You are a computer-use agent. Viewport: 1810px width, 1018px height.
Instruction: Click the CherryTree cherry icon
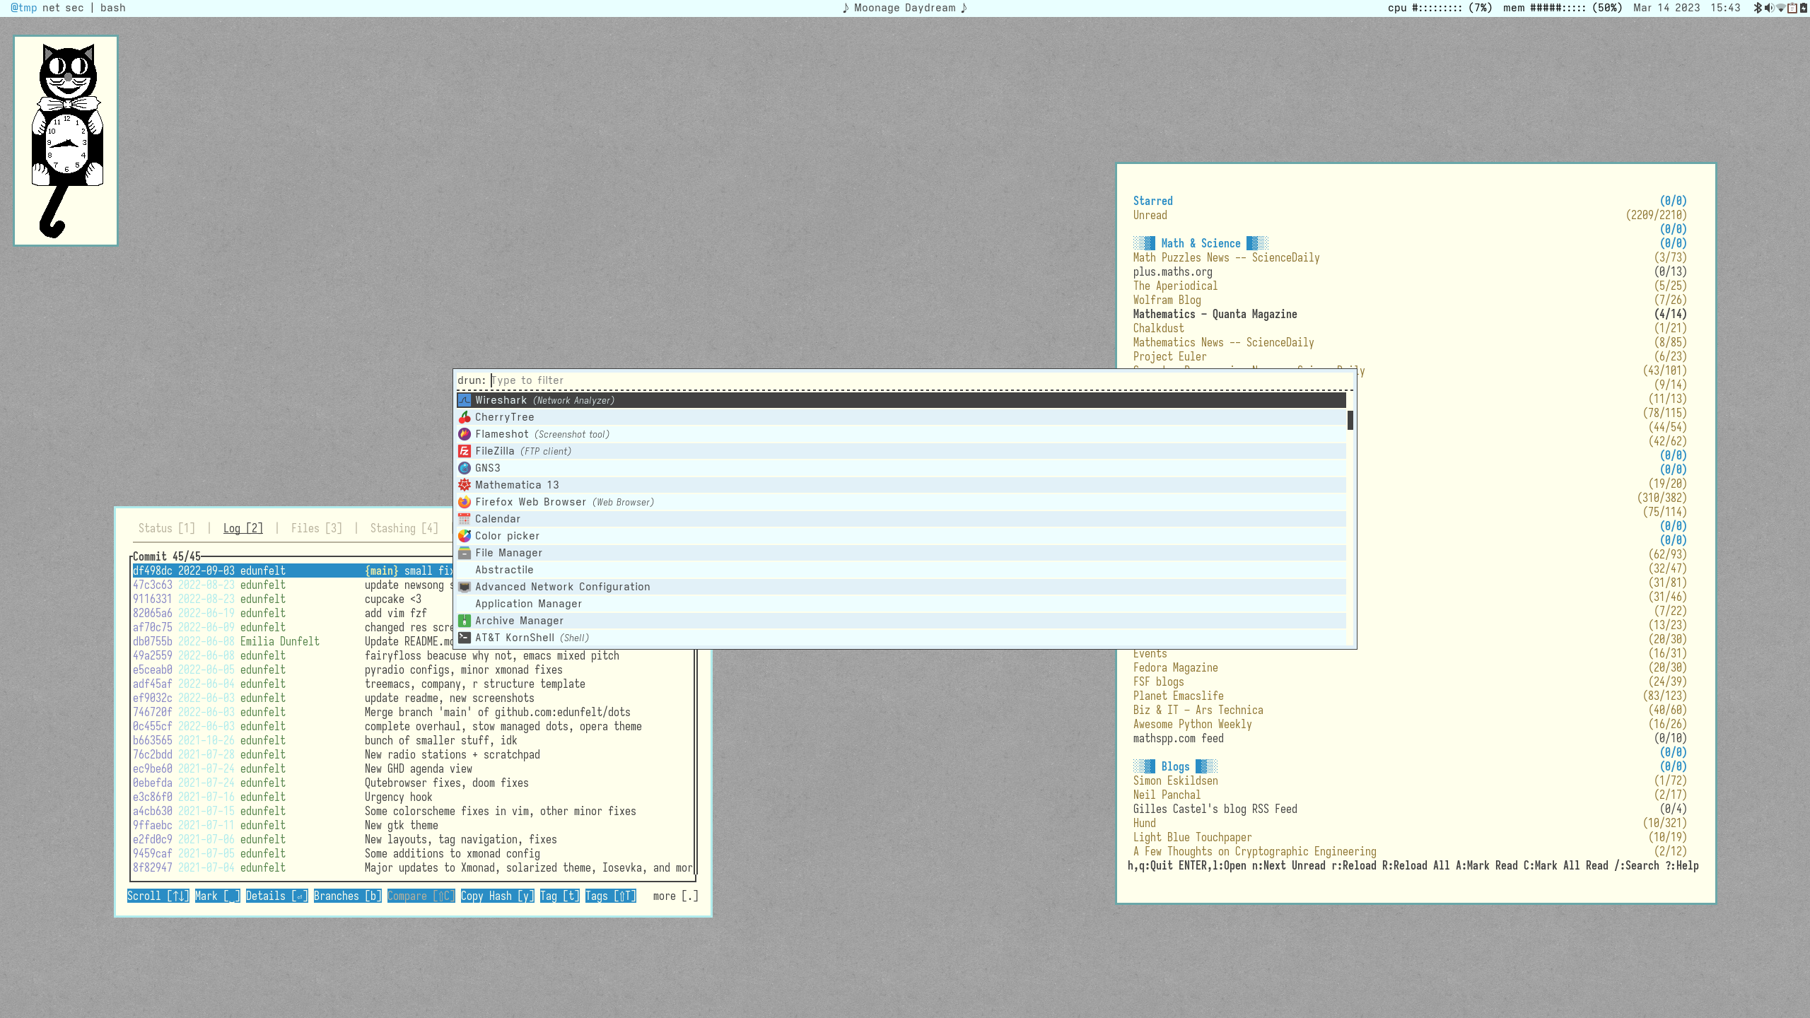[465, 417]
